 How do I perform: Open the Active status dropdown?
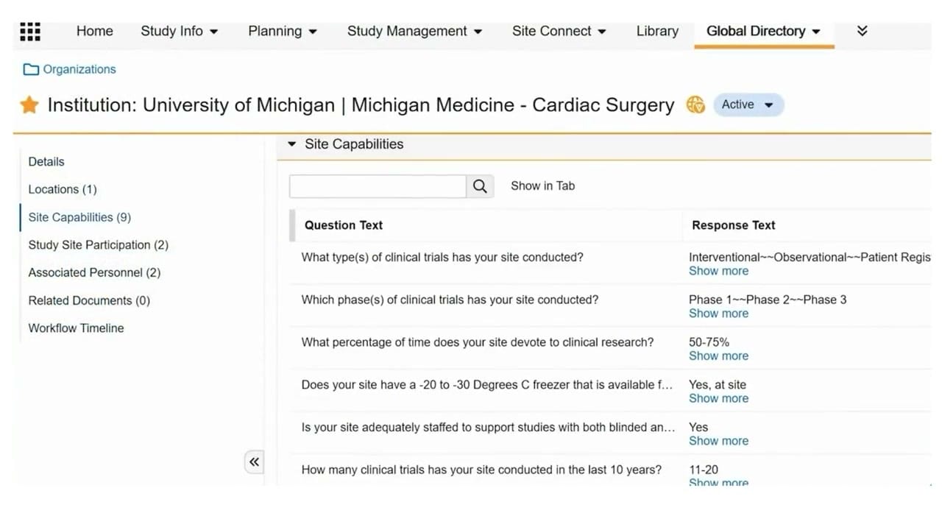748,105
